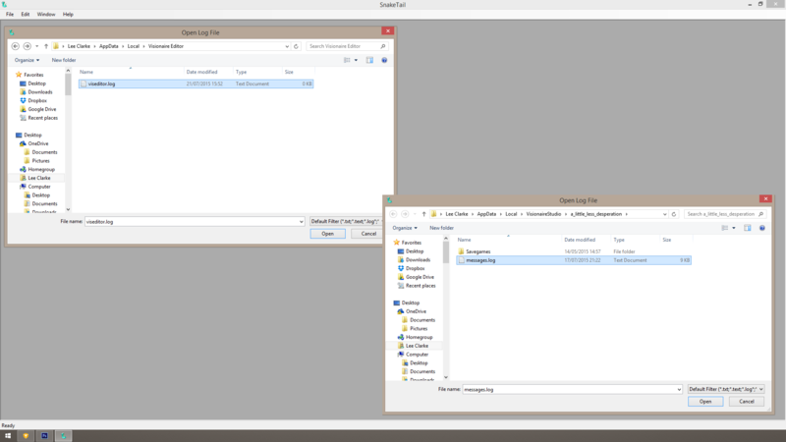
Task: Open Default Filter dropdown in messages.log dialog
Action: tap(725, 389)
